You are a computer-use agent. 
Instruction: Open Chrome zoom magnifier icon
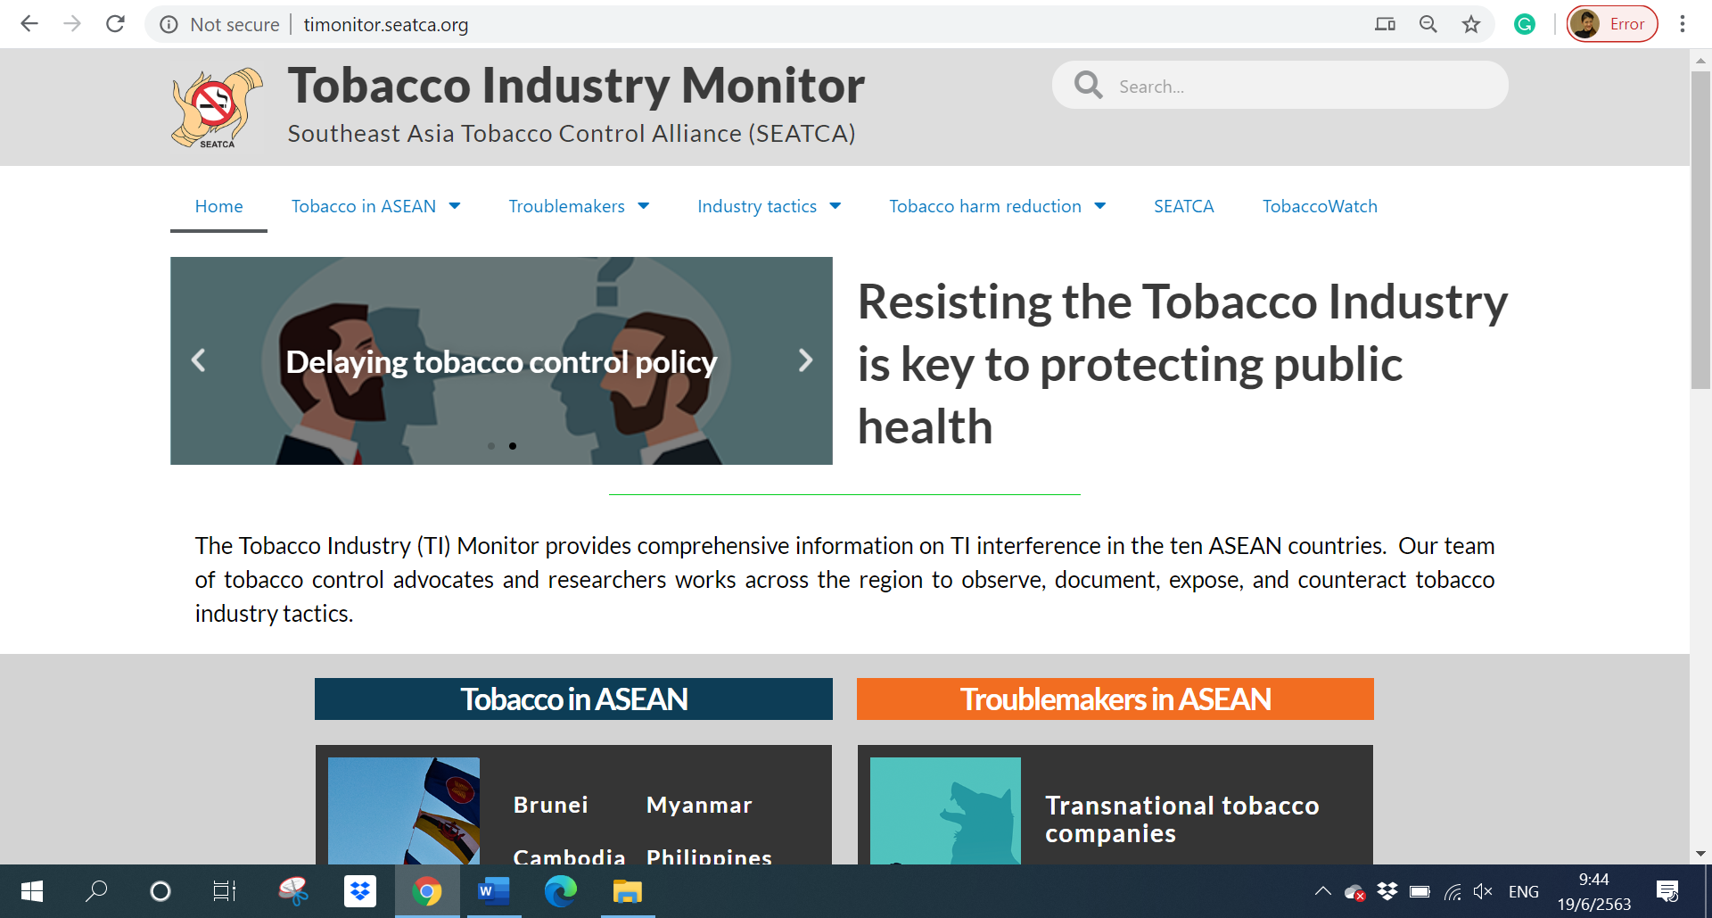coord(1428,24)
